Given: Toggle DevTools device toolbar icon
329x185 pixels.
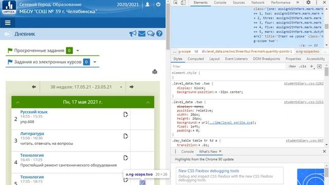Looking at the screenshot, I should 183,3.
